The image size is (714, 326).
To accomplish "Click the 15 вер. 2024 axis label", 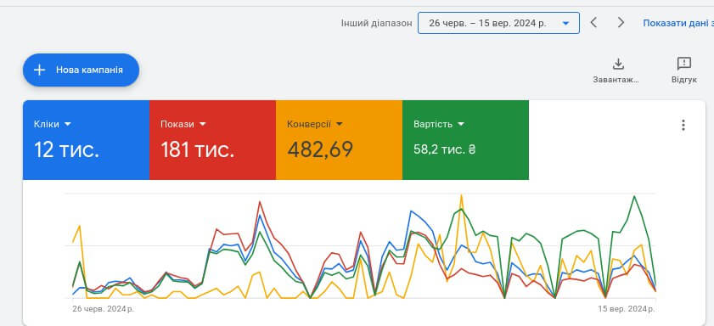I will click(627, 309).
